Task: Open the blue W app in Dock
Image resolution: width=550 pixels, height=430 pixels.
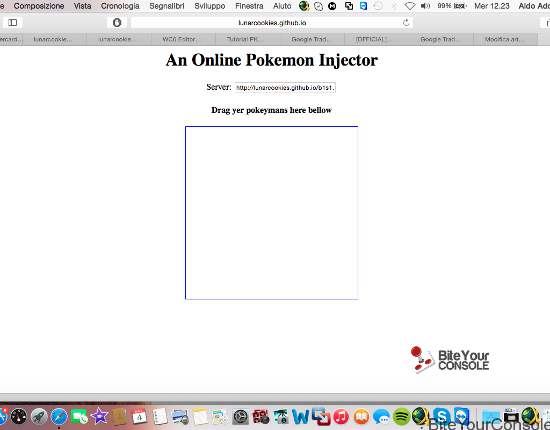Action: point(301,417)
